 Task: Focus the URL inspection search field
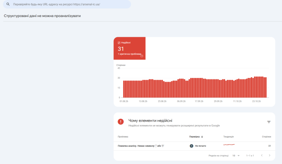(67, 4)
